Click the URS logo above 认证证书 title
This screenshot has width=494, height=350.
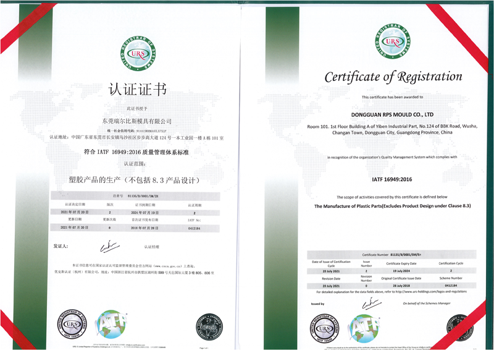click(x=138, y=54)
